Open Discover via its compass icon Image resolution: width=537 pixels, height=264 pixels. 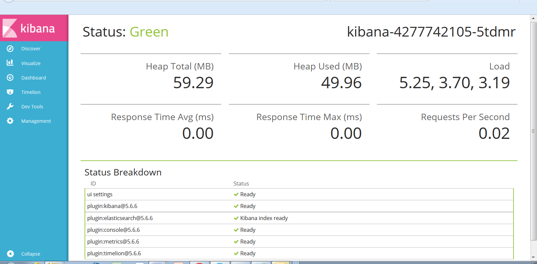pyautogui.click(x=10, y=49)
